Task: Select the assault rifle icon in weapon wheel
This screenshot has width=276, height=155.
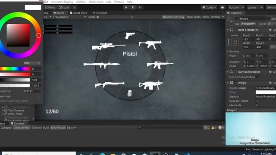Action: click(160, 65)
